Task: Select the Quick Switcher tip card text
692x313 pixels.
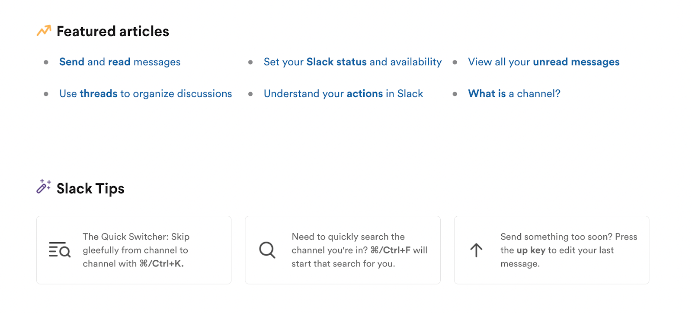Action: point(136,250)
